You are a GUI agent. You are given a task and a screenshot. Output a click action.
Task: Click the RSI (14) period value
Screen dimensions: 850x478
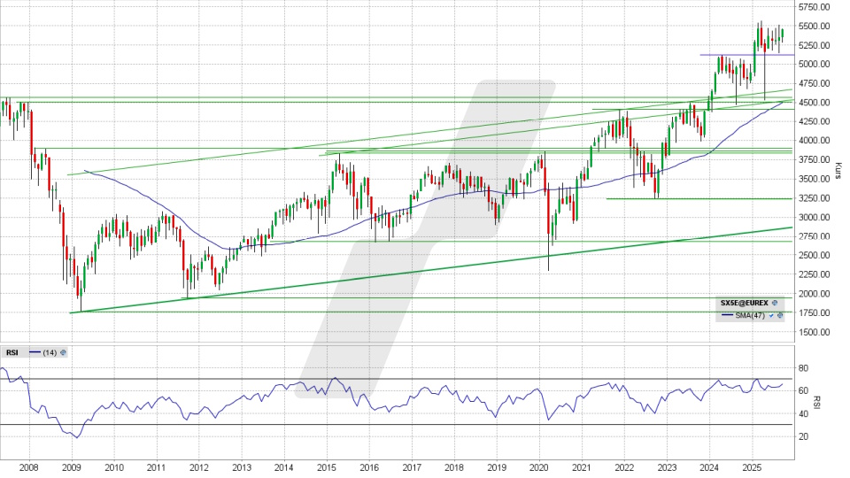50,352
